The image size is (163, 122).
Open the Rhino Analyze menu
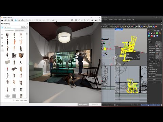tap(120, 19)
